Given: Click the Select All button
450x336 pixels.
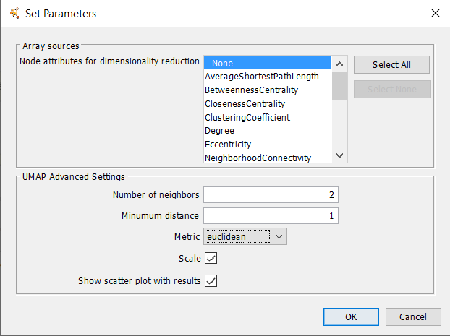Looking at the screenshot, I should [391, 65].
